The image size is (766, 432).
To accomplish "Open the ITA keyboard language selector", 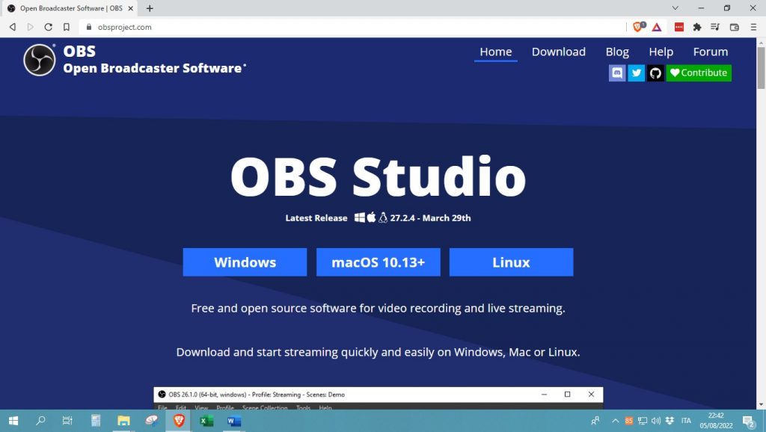I will 685,421.
